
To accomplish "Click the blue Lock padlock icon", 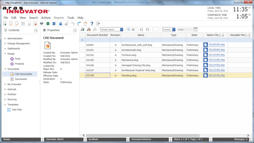I will 60,24.
